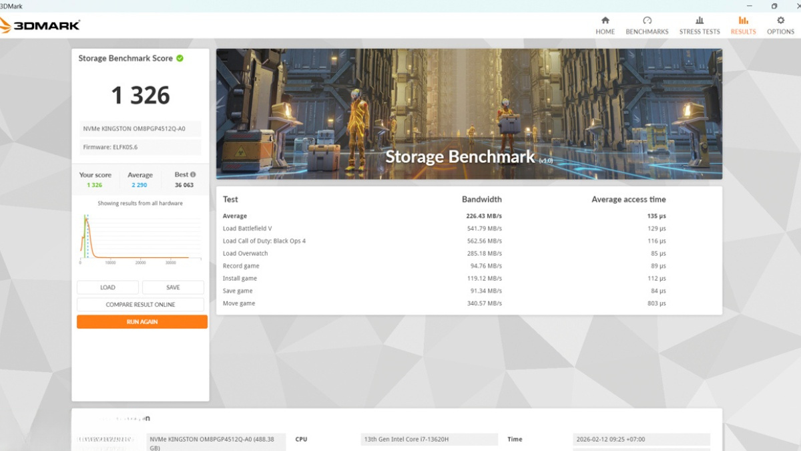Go to the HOME tab

point(605,25)
